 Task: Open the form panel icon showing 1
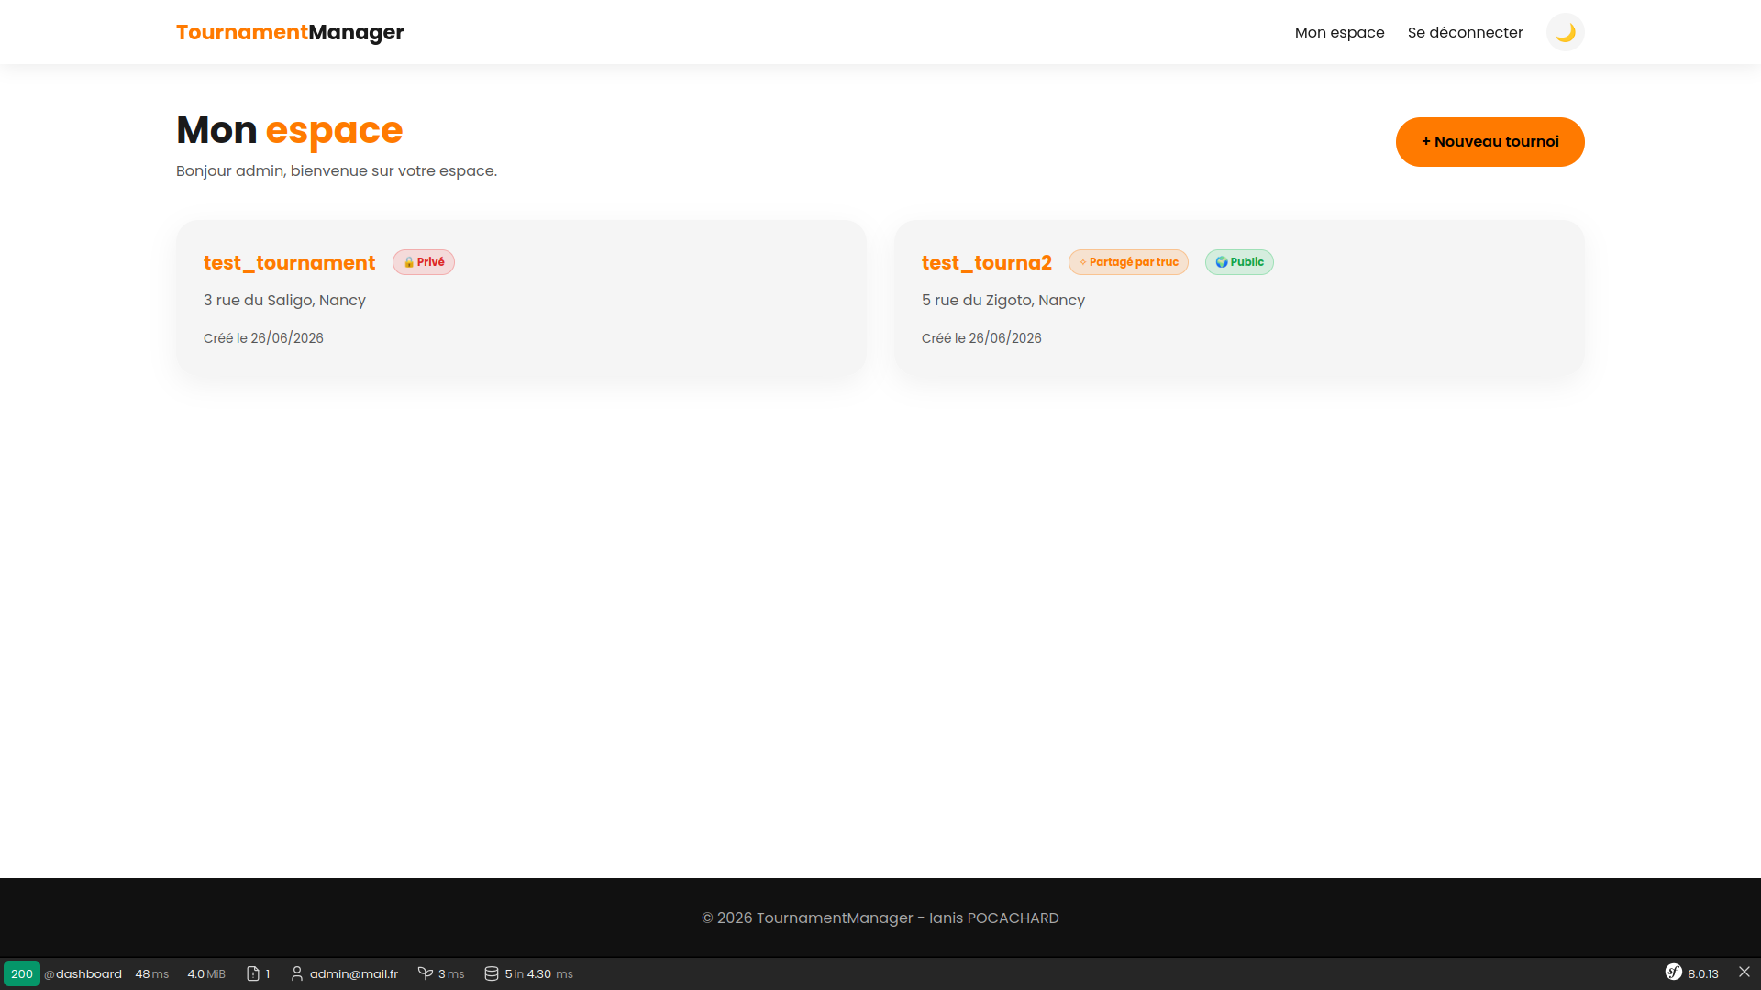(258, 973)
